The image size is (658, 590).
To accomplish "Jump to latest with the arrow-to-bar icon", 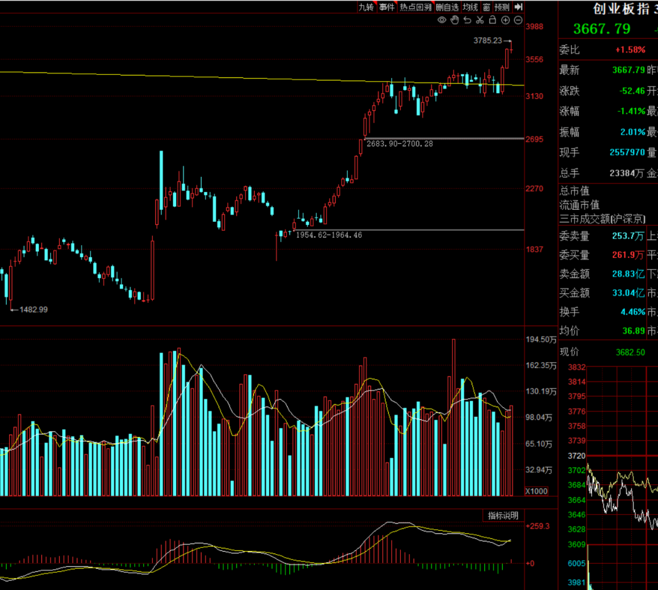I will [518, 7].
